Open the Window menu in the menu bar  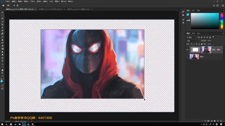click(64, 1)
